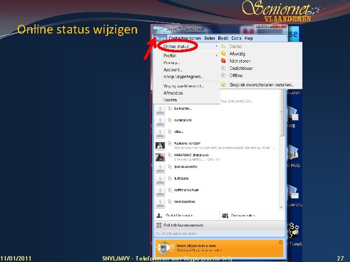350x262 pixels.
Task: Click the contact list scroll-down arrow
Action: pyautogui.click(x=281, y=207)
